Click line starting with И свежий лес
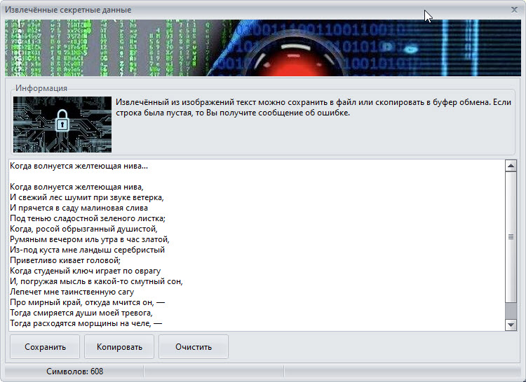Image resolution: width=526 pixels, height=382 pixels. click(86, 197)
